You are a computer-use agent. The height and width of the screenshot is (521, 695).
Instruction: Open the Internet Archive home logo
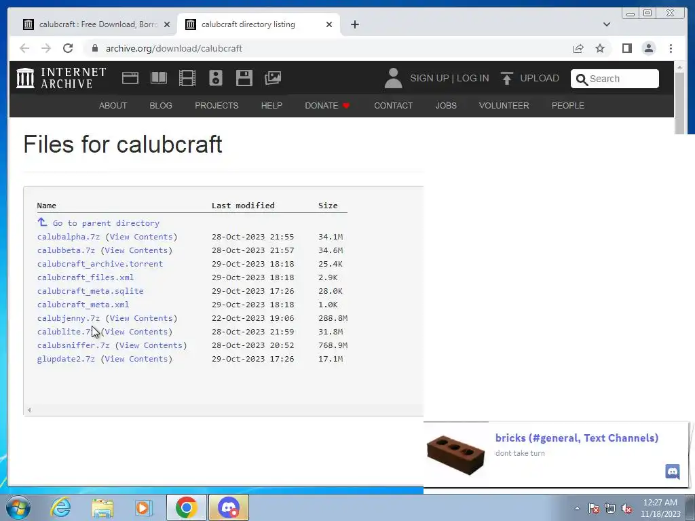[61, 78]
